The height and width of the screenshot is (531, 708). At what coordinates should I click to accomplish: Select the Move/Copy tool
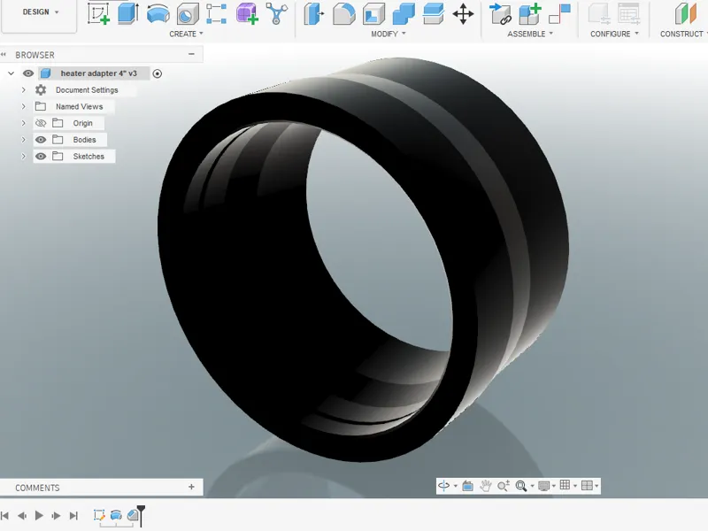[x=463, y=13]
